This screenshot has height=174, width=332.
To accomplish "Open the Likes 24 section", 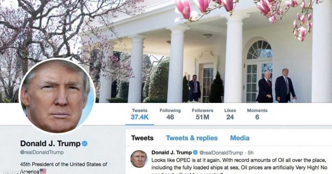I will pyautogui.click(x=230, y=114).
